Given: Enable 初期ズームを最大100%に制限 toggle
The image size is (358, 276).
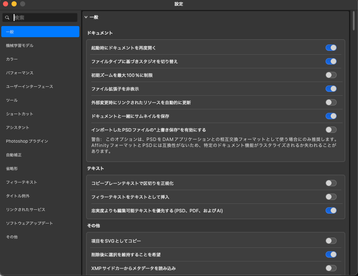Looking at the screenshot, I should point(331,75).
